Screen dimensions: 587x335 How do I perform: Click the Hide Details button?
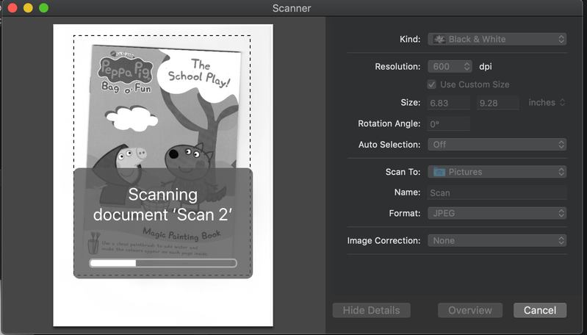coord(371,310)
